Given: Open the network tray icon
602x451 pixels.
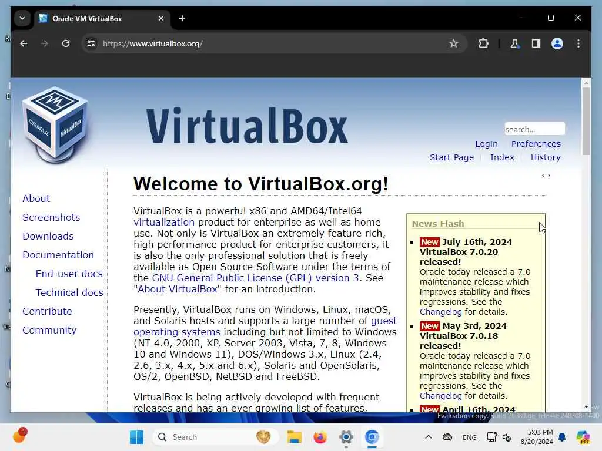Looking at the screenshot, I should [x=491, y=437].
